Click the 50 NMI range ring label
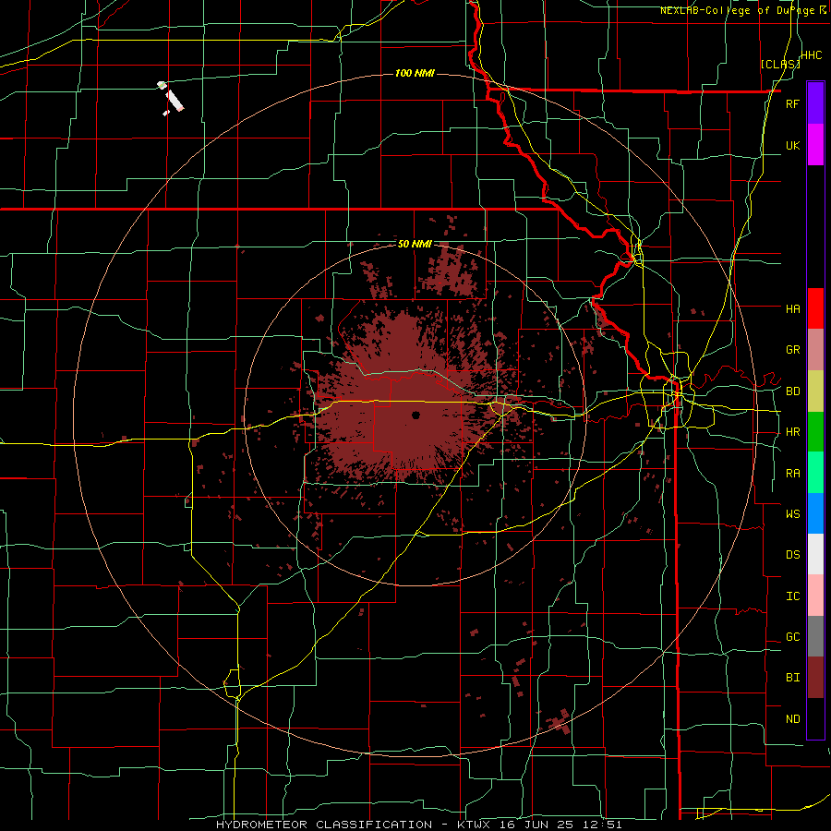 [x=415, y=245]
